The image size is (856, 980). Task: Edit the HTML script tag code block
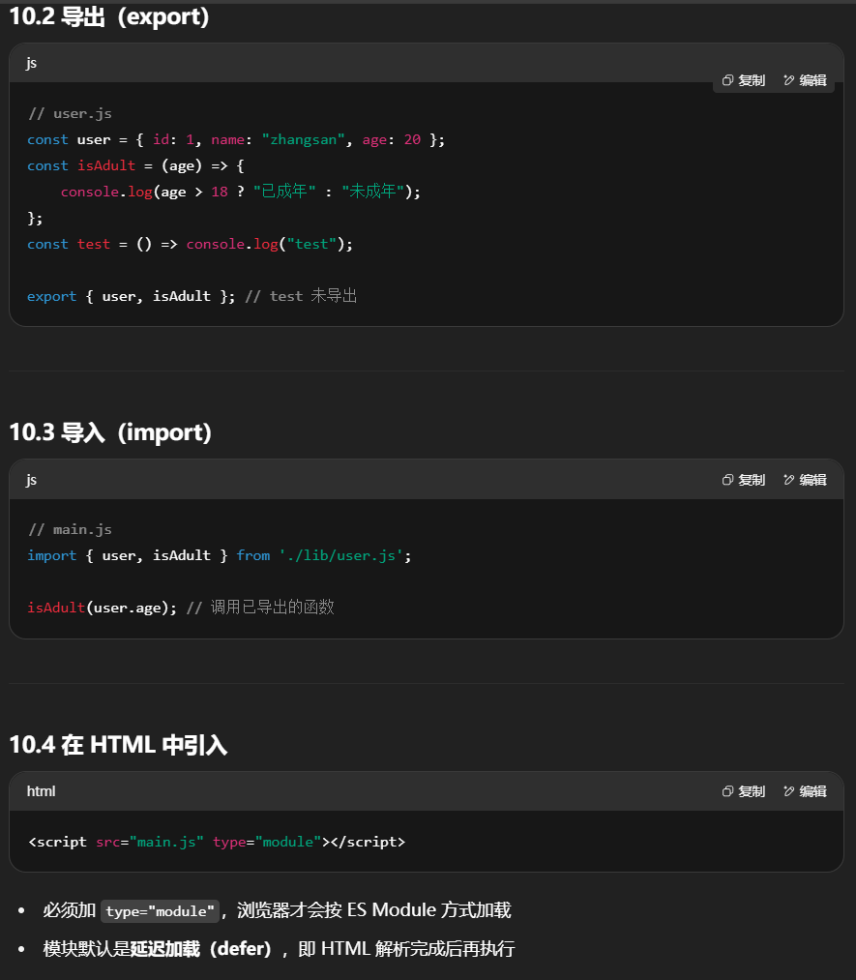tap(805, 791)
